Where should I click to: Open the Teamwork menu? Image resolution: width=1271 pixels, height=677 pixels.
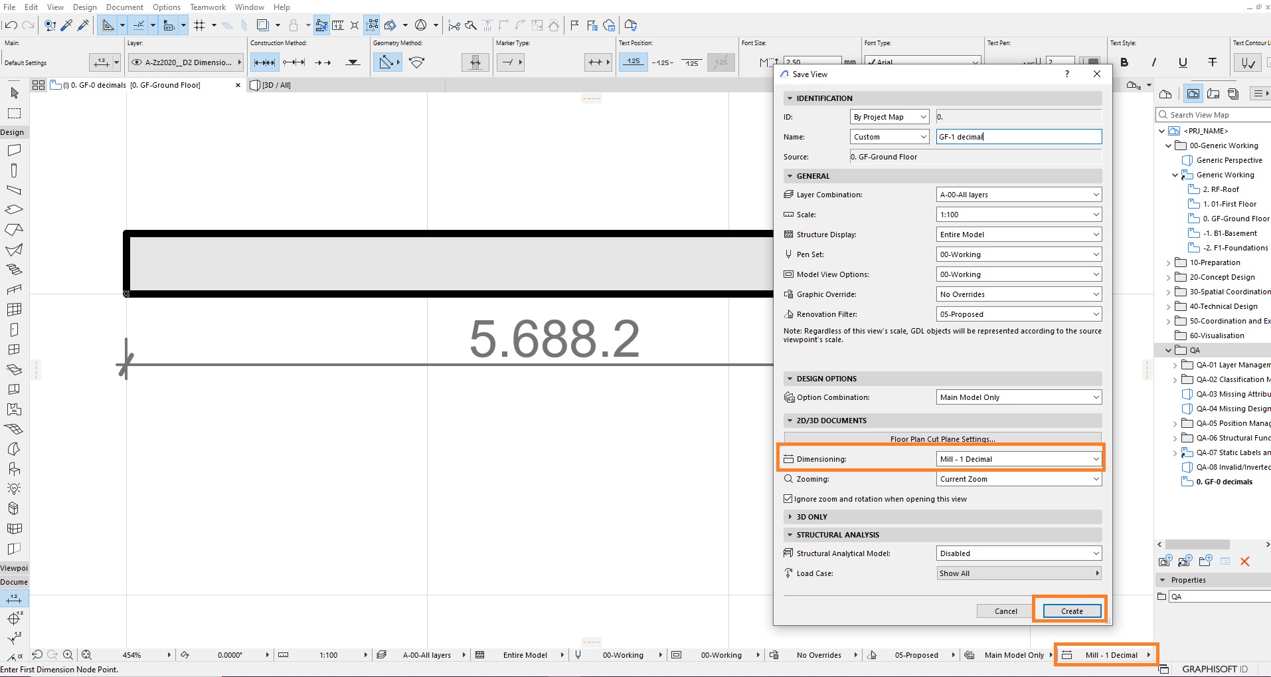tap(208, 7)
